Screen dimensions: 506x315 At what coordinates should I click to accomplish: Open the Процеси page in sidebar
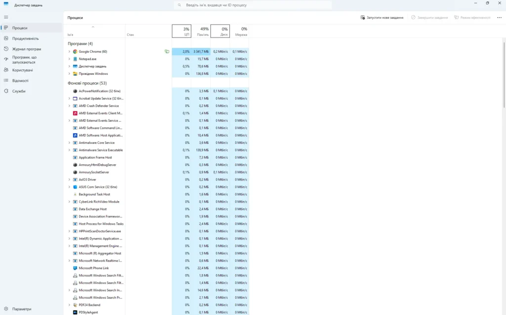coord(31,28)
